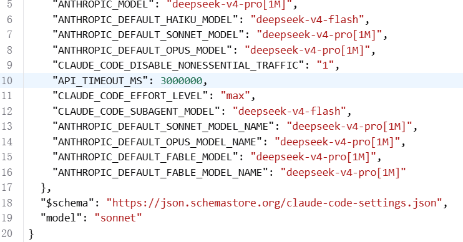Click the "ANTHROPIC_DEFAULT_OPUS_MODEL" key on line 8

[143, 50]
